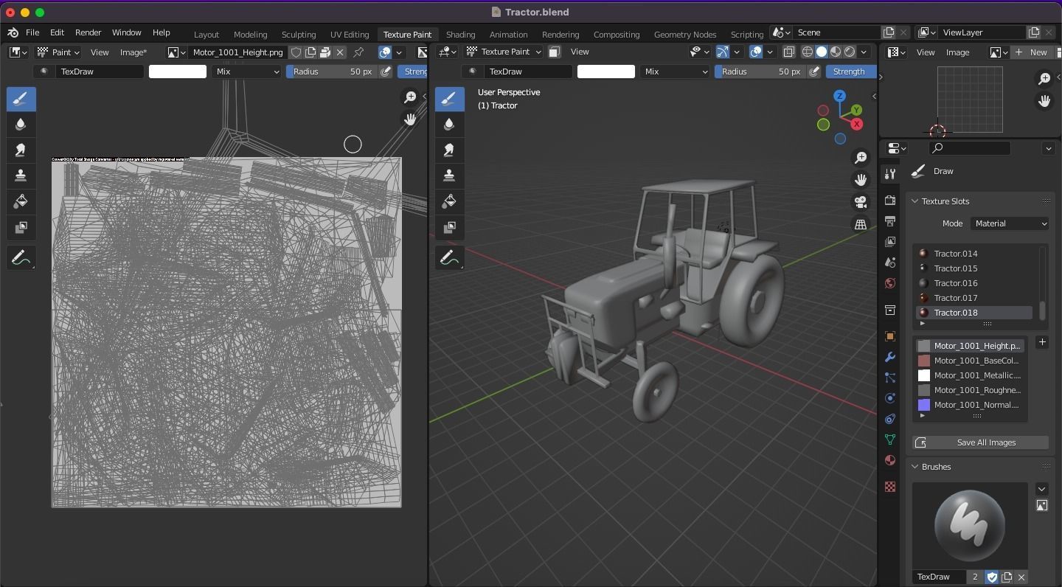This screenshot has height=587, width=1062.
Task: Toggle fake user shield for Motor_1001_Height.png
Action: click(x=296, y=52)
